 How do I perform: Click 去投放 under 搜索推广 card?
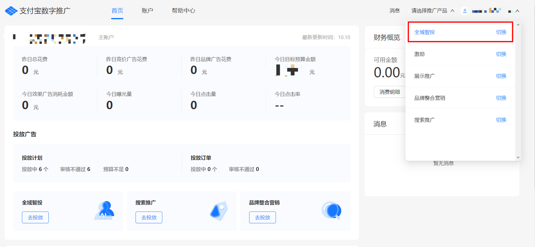click(x=149, y=218)
